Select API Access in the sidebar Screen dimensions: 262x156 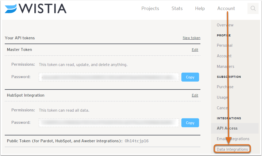235,128
